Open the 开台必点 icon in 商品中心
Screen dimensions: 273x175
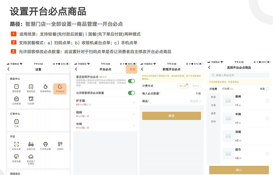60,89
